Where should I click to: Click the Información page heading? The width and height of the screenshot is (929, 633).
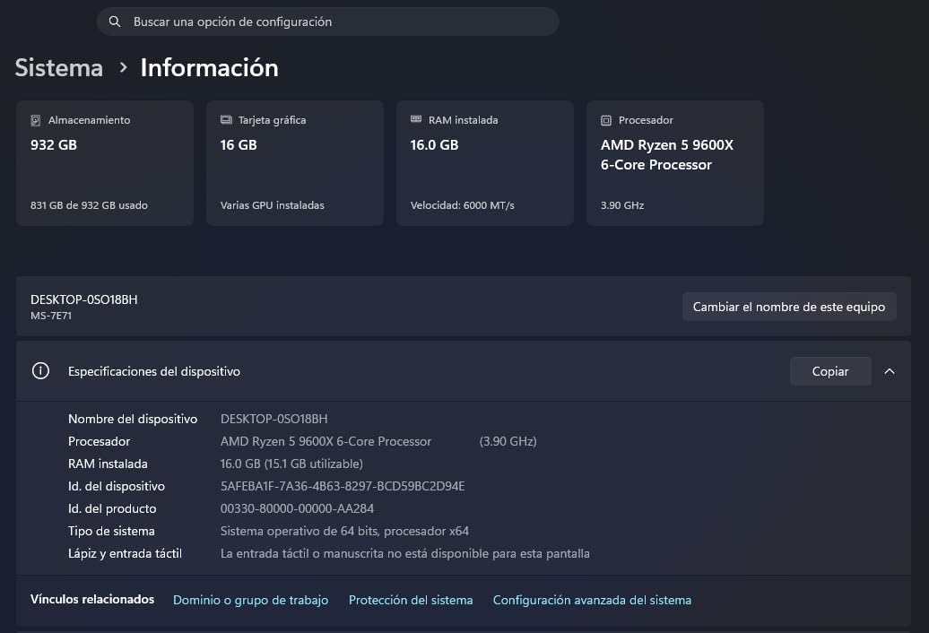coord(209,67)
